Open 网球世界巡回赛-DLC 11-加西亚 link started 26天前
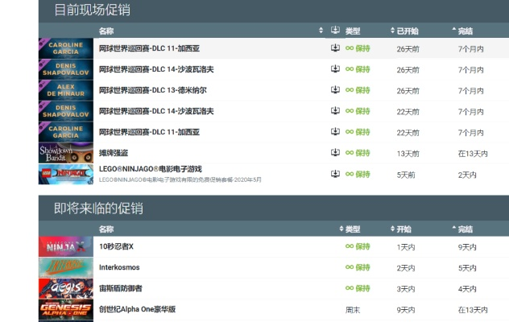The image size is (509, 322). pyautogui.click(x=149, y=48)
